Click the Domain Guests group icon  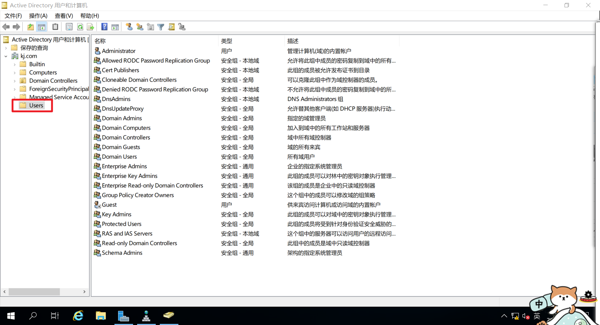97,147
